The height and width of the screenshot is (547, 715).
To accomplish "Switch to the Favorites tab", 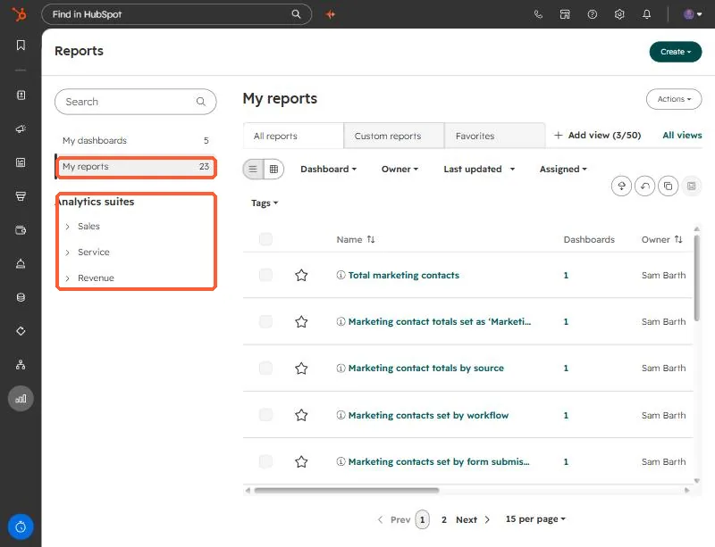I will point(495,136).
